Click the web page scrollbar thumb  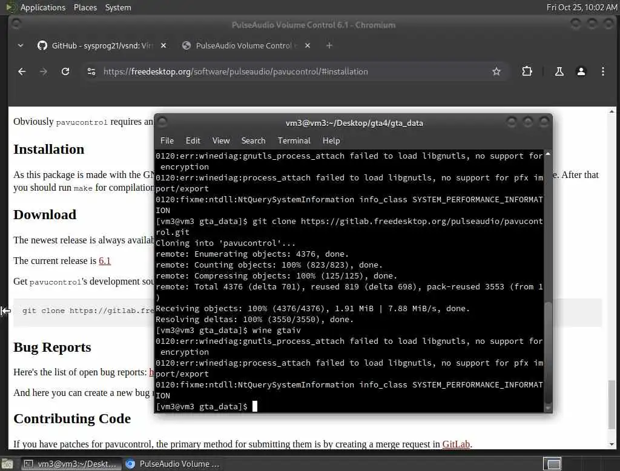click(x=612, y=404)
